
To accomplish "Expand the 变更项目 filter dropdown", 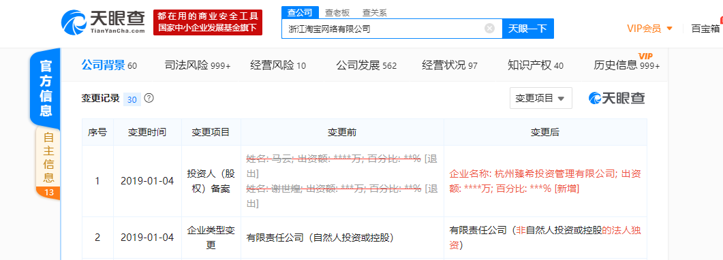I will 541,98.
